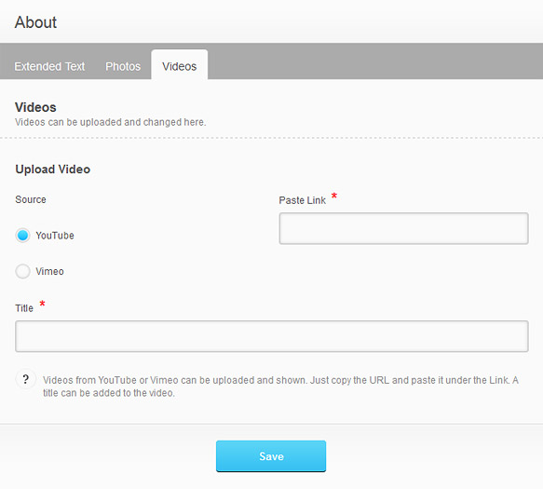Click the help text about YouTube or Vimeo

[x=280, y=387]
